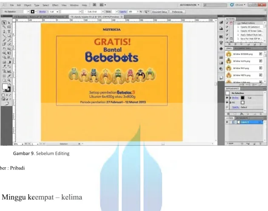268x211 pixels.
Task: Toggle checkbox for Apply Default Style action
Action: click(227, 35)
